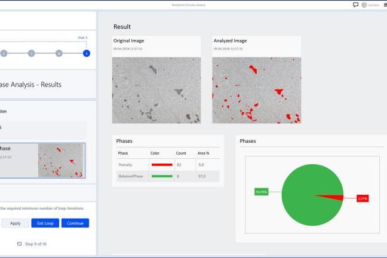
Task: Open the chat/feedback speech bubble icon
Action: pos(356,5)
